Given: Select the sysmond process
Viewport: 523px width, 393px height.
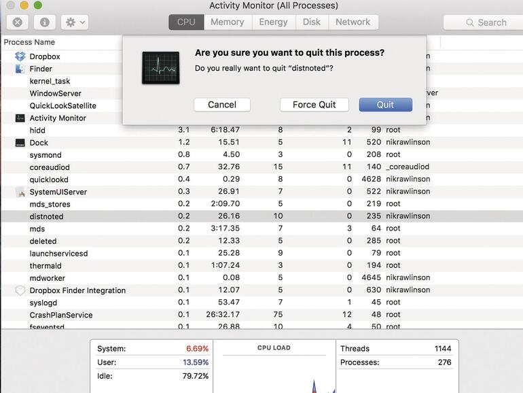Looking at the screenshot, I should (46, 155).
